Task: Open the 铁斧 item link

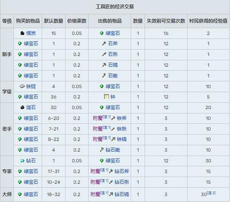Action: click(122, 118)
